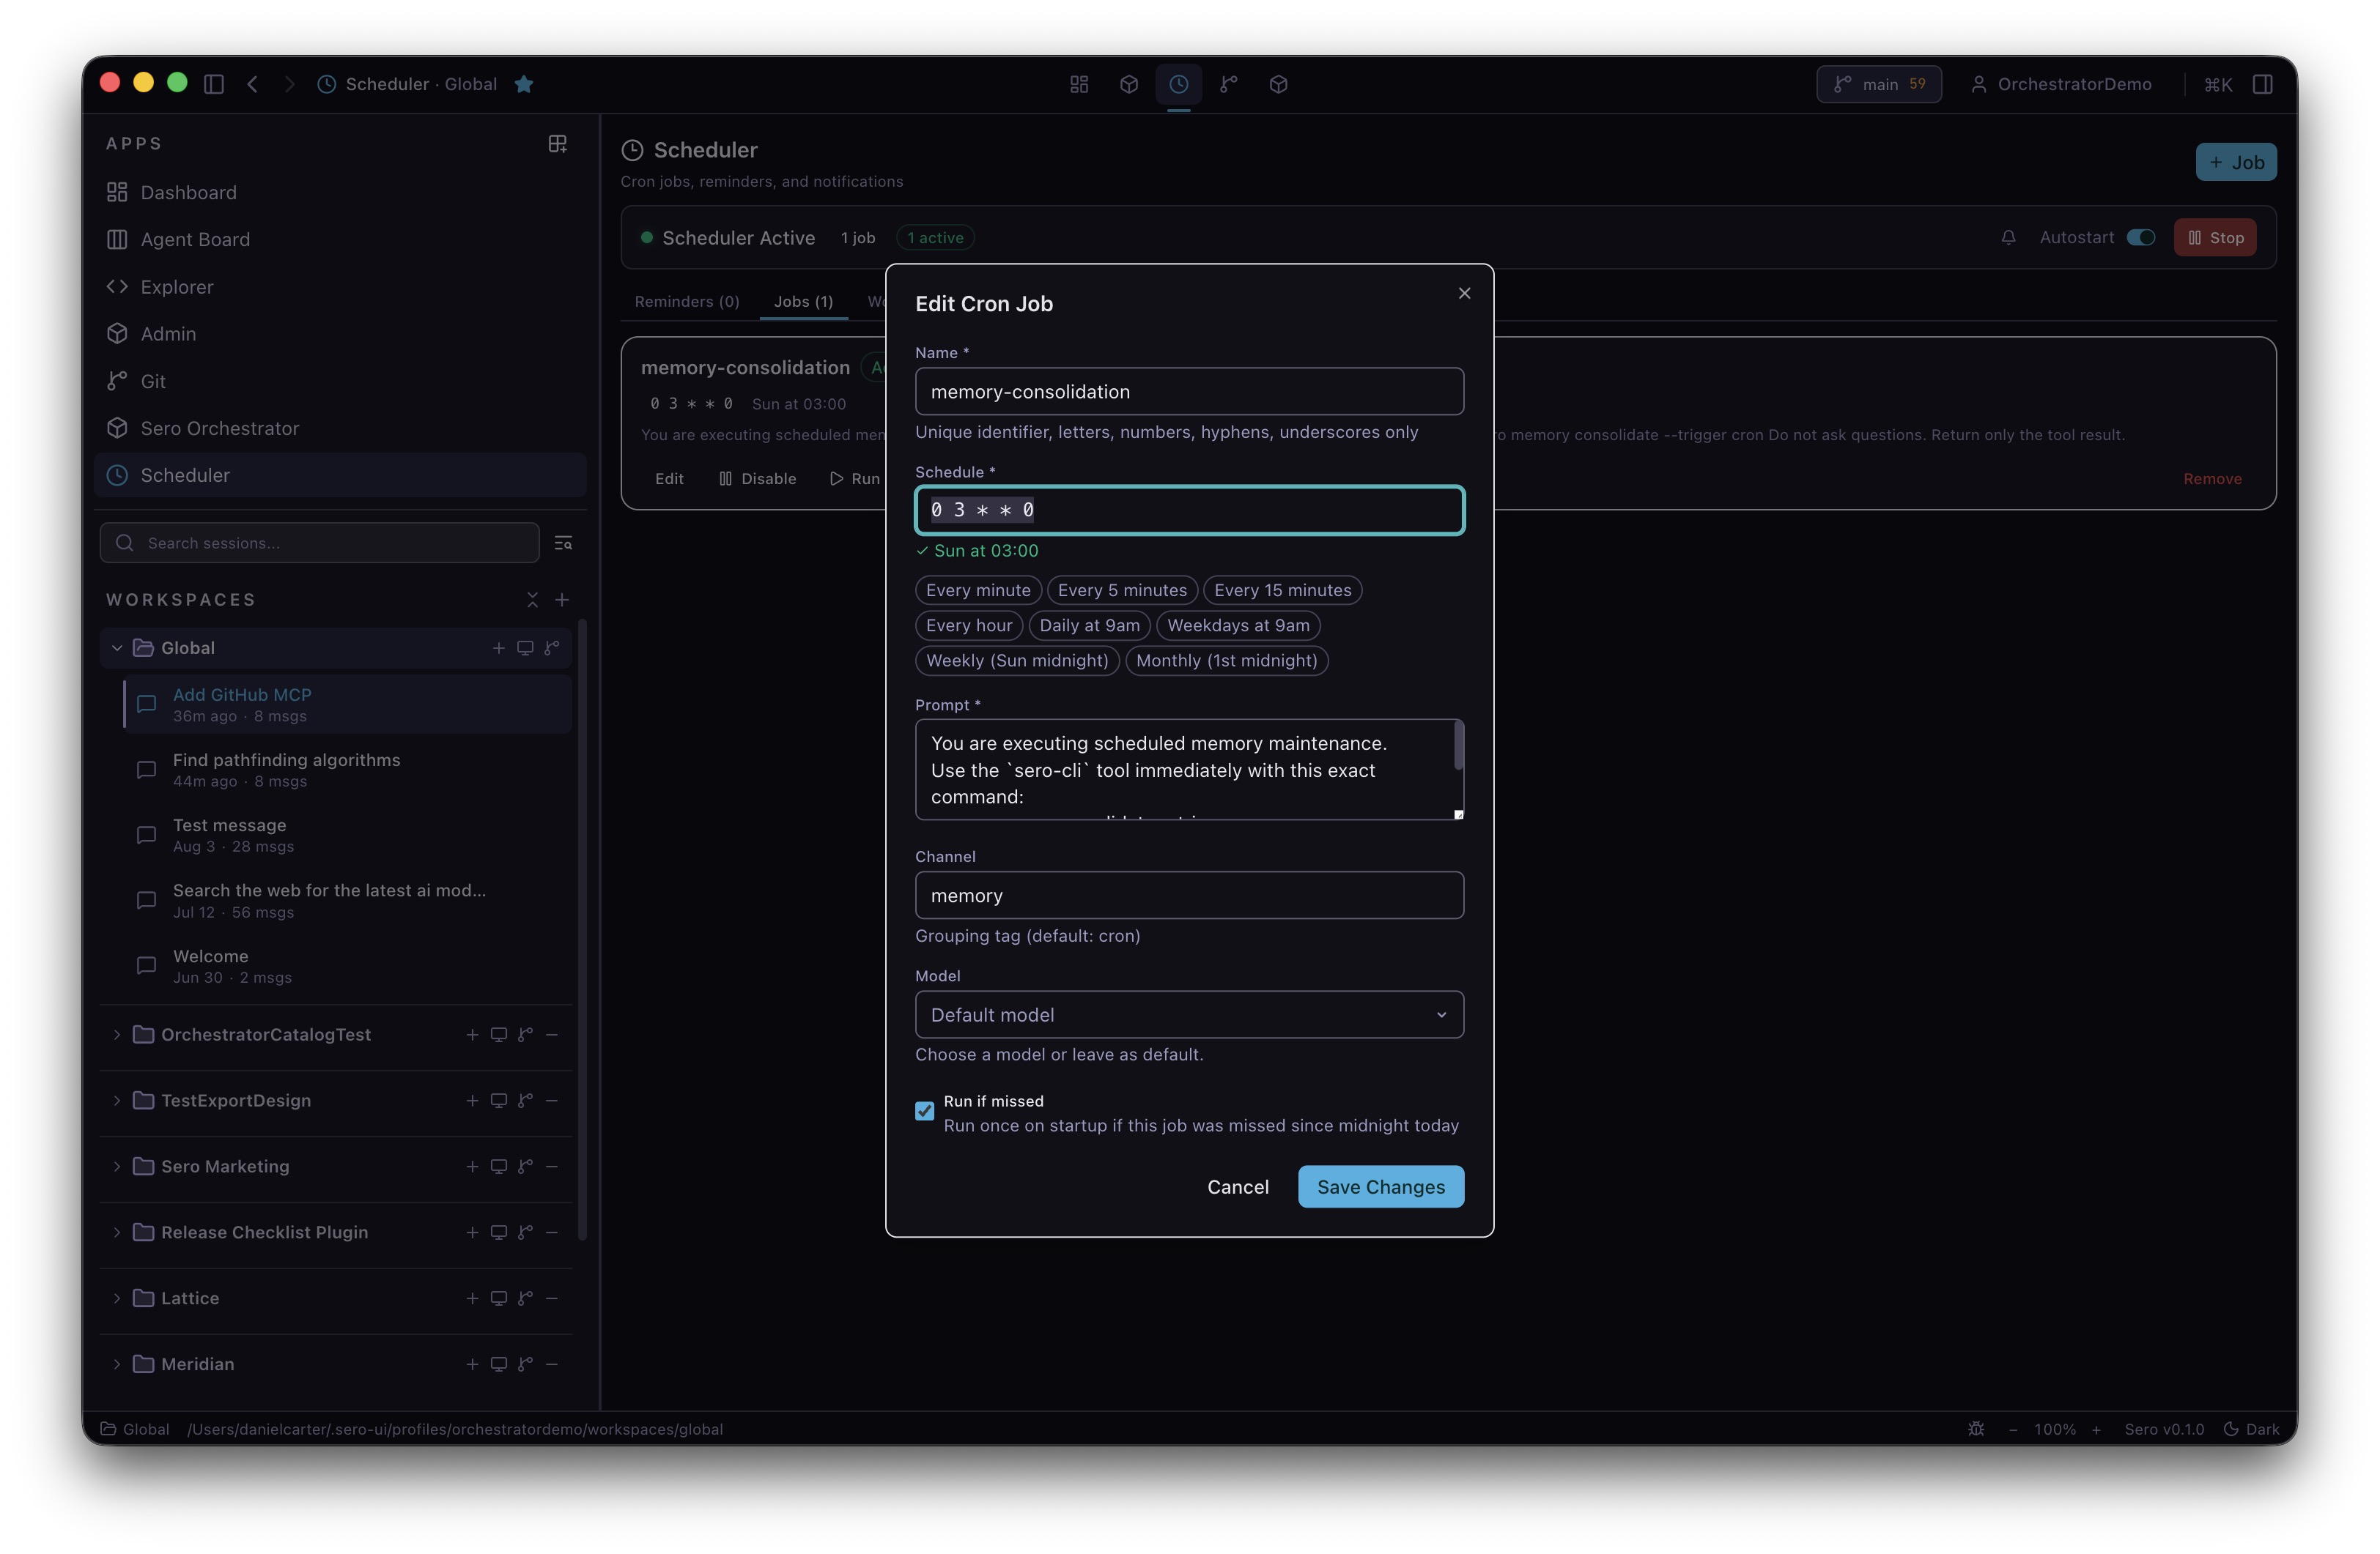Expand OrchestratorCatalogTest workspace
Screen dimensions: 2380x1554
(x=117, y=1034)
